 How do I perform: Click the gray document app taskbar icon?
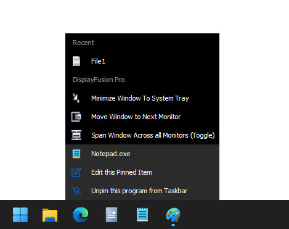[112, 215]
